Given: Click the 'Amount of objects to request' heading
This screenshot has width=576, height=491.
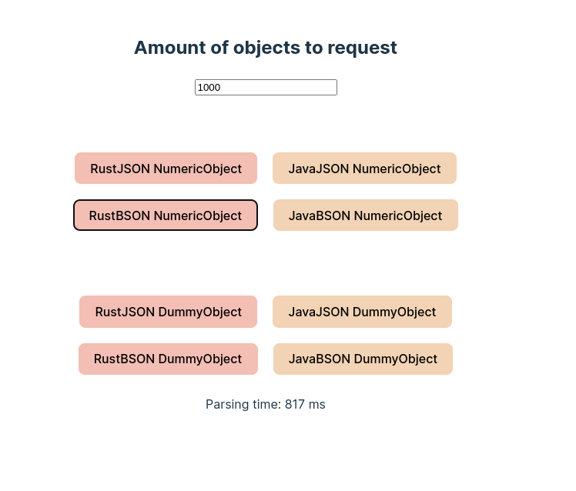Looking at the screenshot, I should pyautogui.click(x=265, y=48).
